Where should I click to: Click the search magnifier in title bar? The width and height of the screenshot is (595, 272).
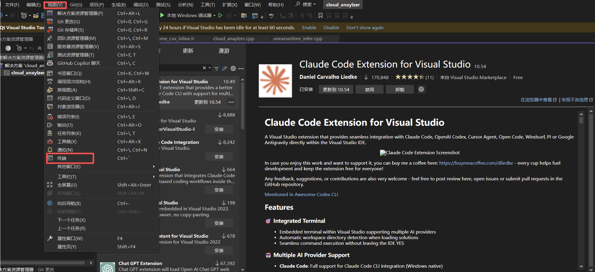click(x=298, y=4)
